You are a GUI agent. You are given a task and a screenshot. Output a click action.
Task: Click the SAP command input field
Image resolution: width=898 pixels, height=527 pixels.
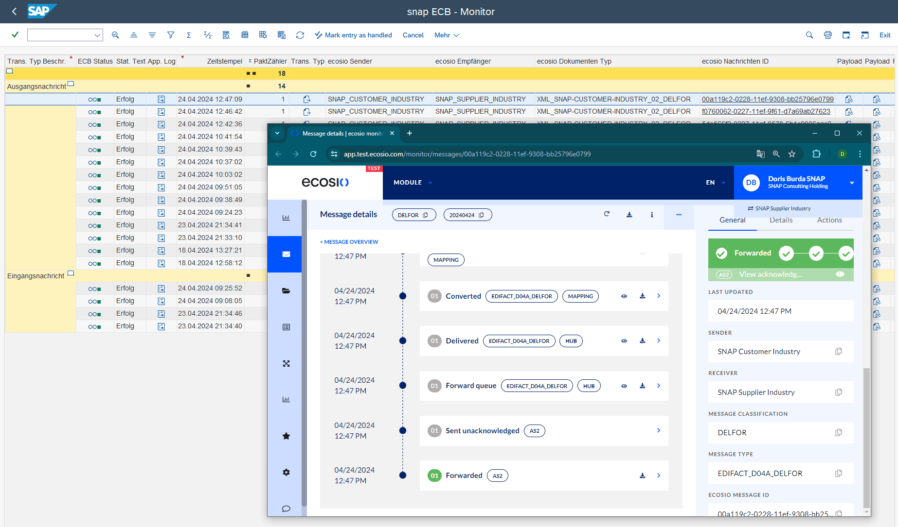click(61, 35)
